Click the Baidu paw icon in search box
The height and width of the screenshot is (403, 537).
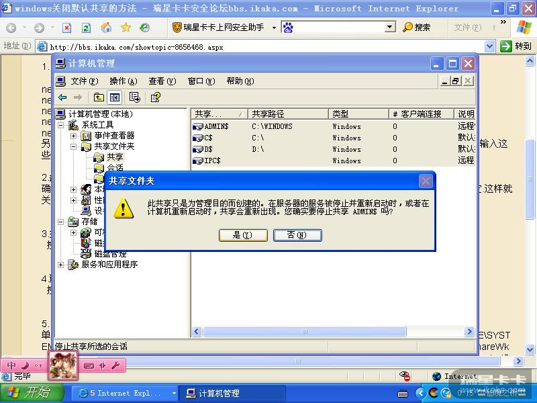click(288, 28)
